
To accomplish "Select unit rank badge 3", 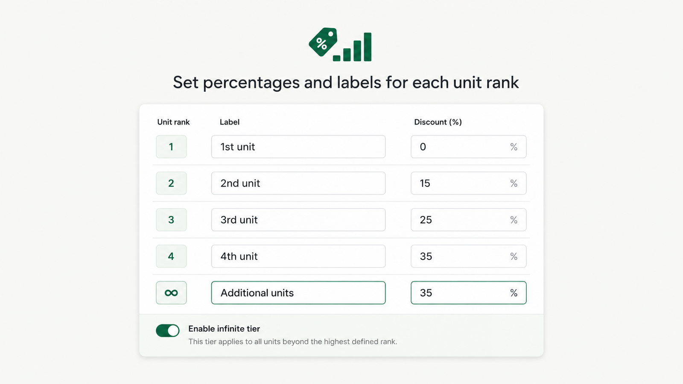I will pos(171,220).
